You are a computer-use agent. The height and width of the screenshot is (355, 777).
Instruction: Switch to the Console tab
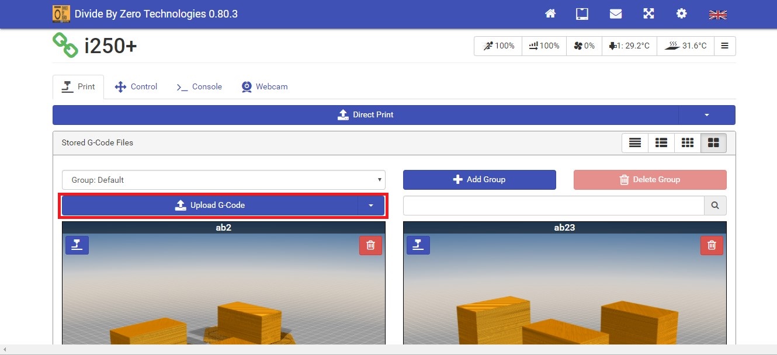point(199,86)
